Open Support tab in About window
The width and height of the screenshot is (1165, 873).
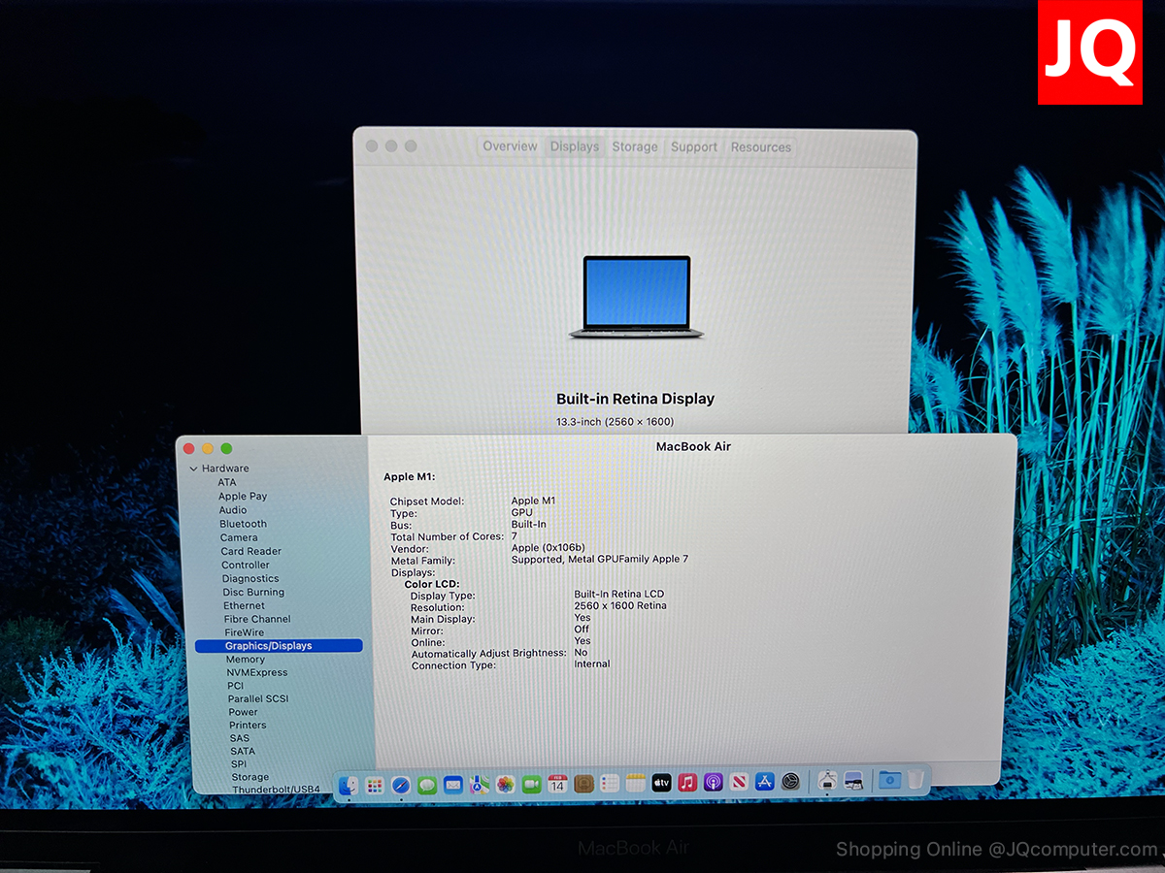point(694,147)
